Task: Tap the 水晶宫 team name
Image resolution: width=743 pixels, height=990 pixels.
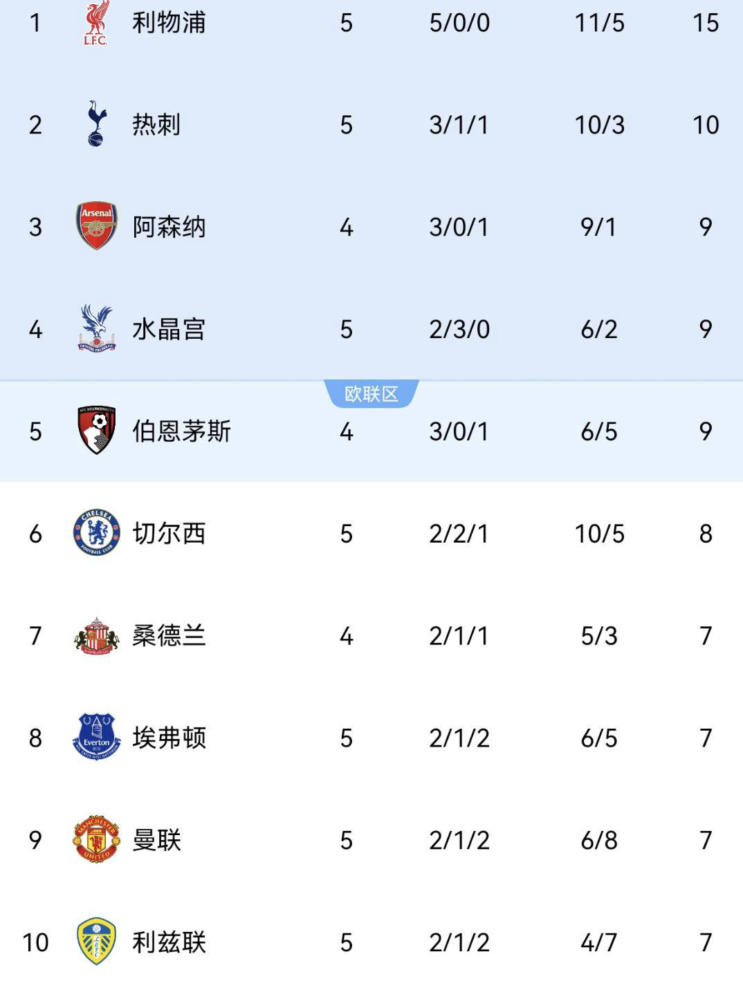Action: [x=169, y=329]
